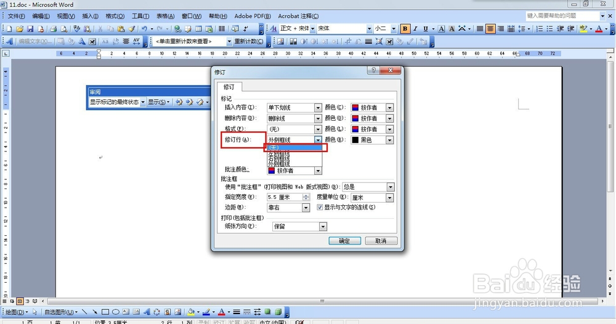Image resolution: width=616 pixels, height=324 pixels.
Task: Select 无 option in dropdown list
Action: 294,148
